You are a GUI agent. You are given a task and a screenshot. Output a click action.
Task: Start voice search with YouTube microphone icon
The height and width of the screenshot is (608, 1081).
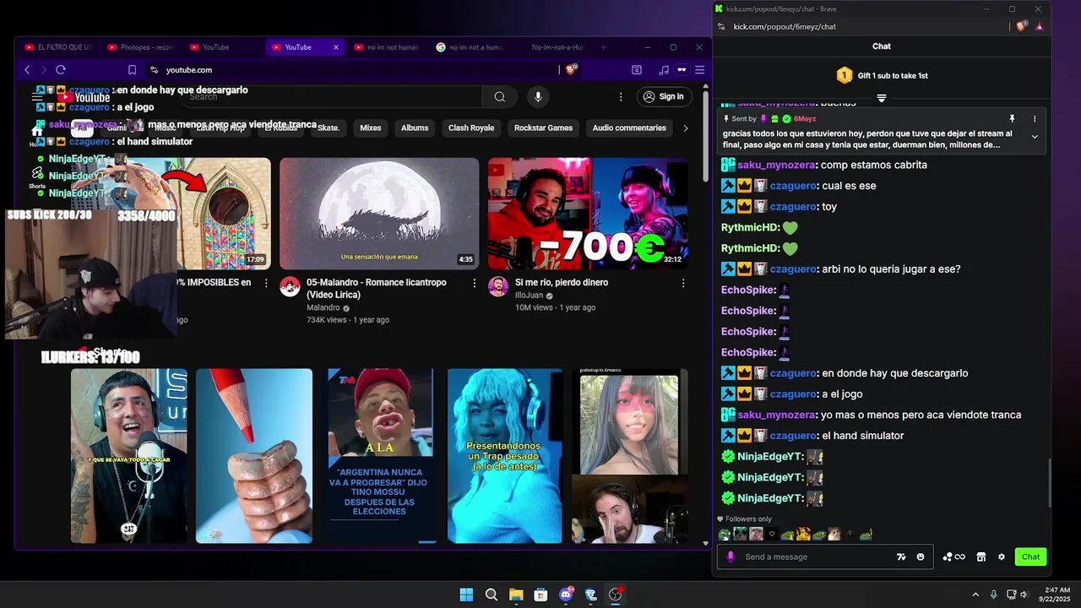[538, 97]
